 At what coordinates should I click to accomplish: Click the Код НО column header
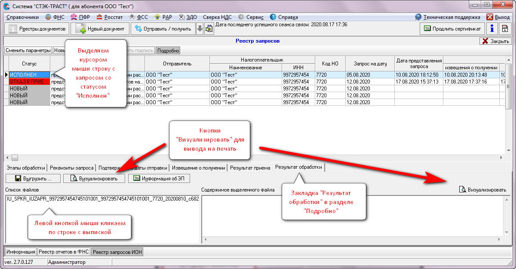(330, 64)
